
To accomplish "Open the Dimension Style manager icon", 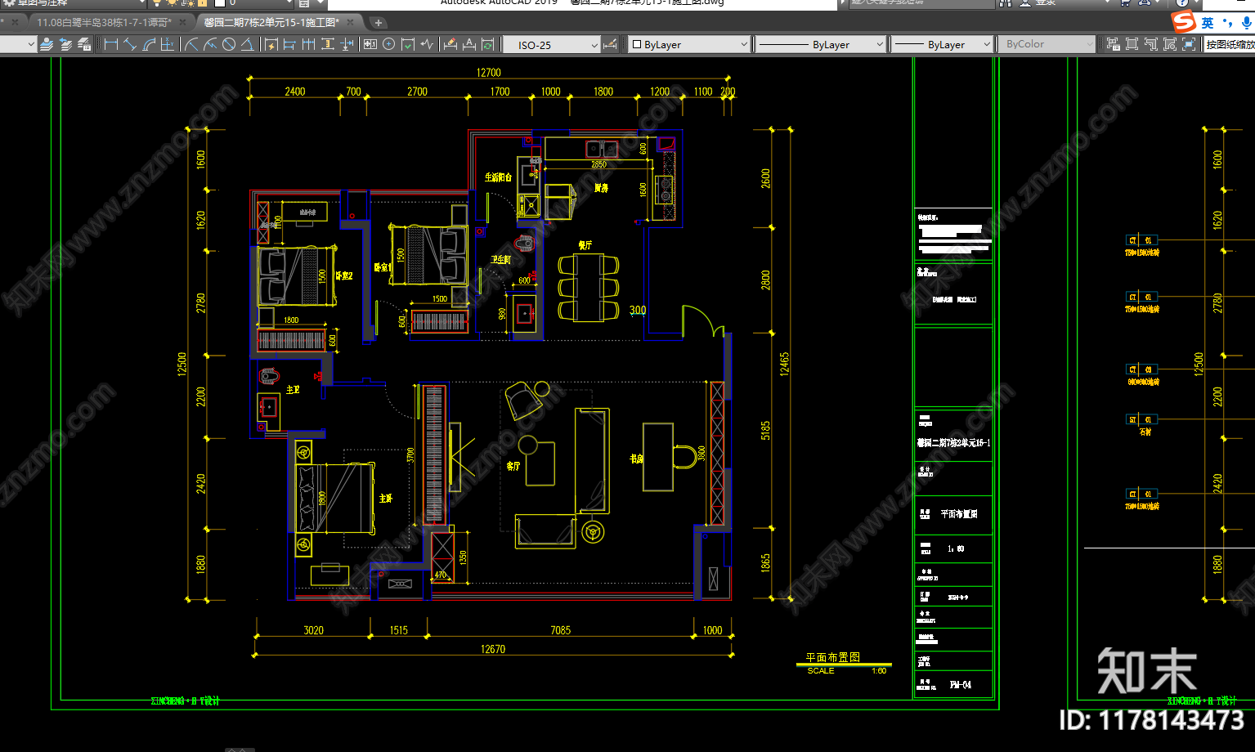I will point(610,44).
